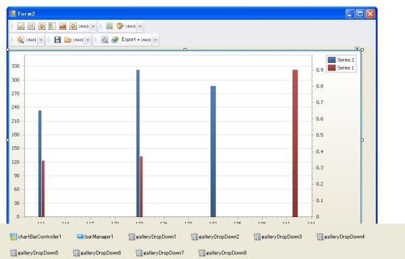This screenshot has width=405, height=259.
Task: Expand the chart types toolbar dropdown arrow
Action: [93, 26]
